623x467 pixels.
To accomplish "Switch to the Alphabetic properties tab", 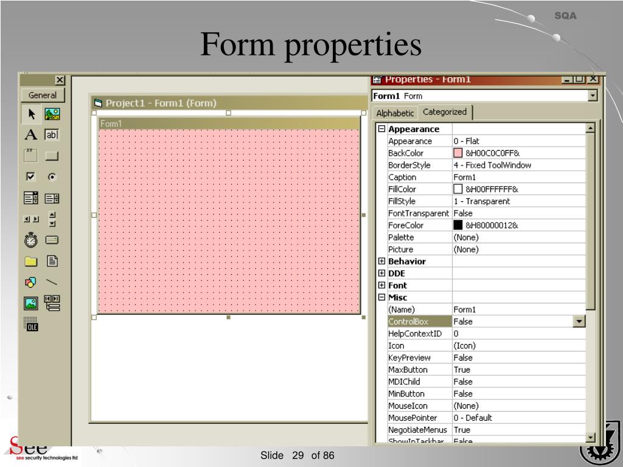I will [x=395, y=112].
